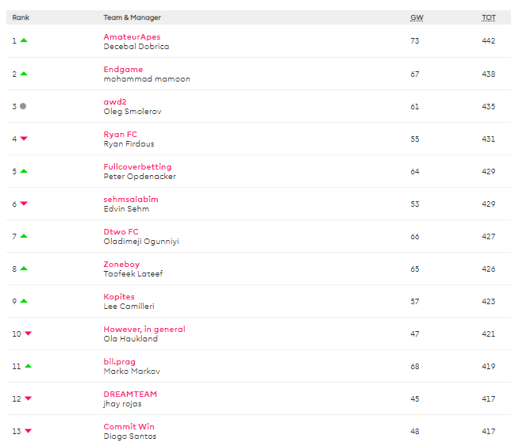This screenshot has height=446, width=511.
Task: Click red down arrow beside rank 13
Action: tap(28, 431)
